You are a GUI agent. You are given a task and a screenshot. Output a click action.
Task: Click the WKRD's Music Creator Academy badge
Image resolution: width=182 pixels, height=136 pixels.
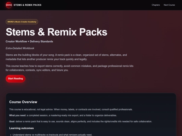22,22
